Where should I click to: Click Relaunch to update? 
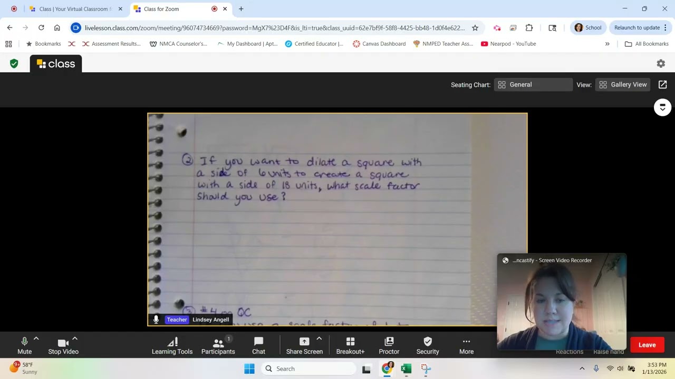pos(637,28)
